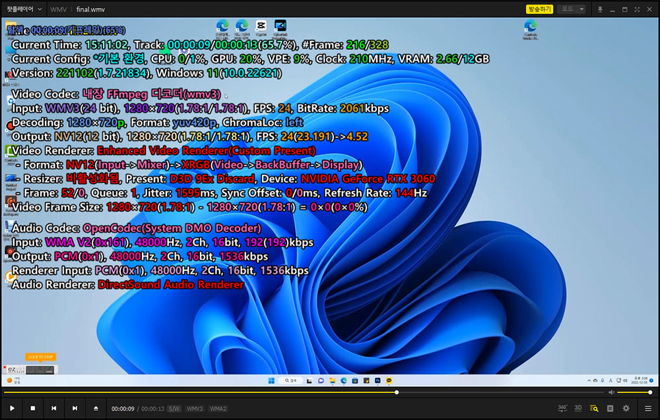Click the 'Video Renderer: Enhanced Video Renderer' line
Viewport: 660px width, 420px height.
pyautogui.click(x=164, y=150)
